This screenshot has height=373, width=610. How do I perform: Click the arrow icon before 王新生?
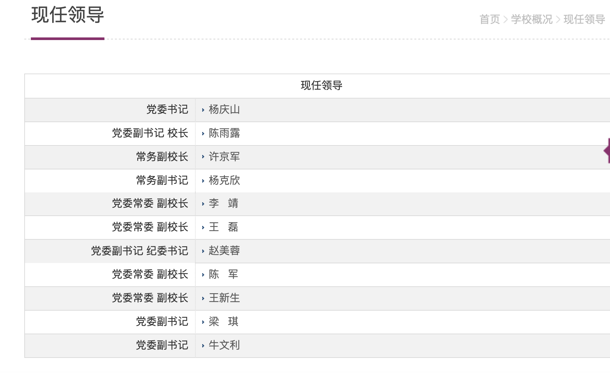pyautogui.click(x=204, y=298)
